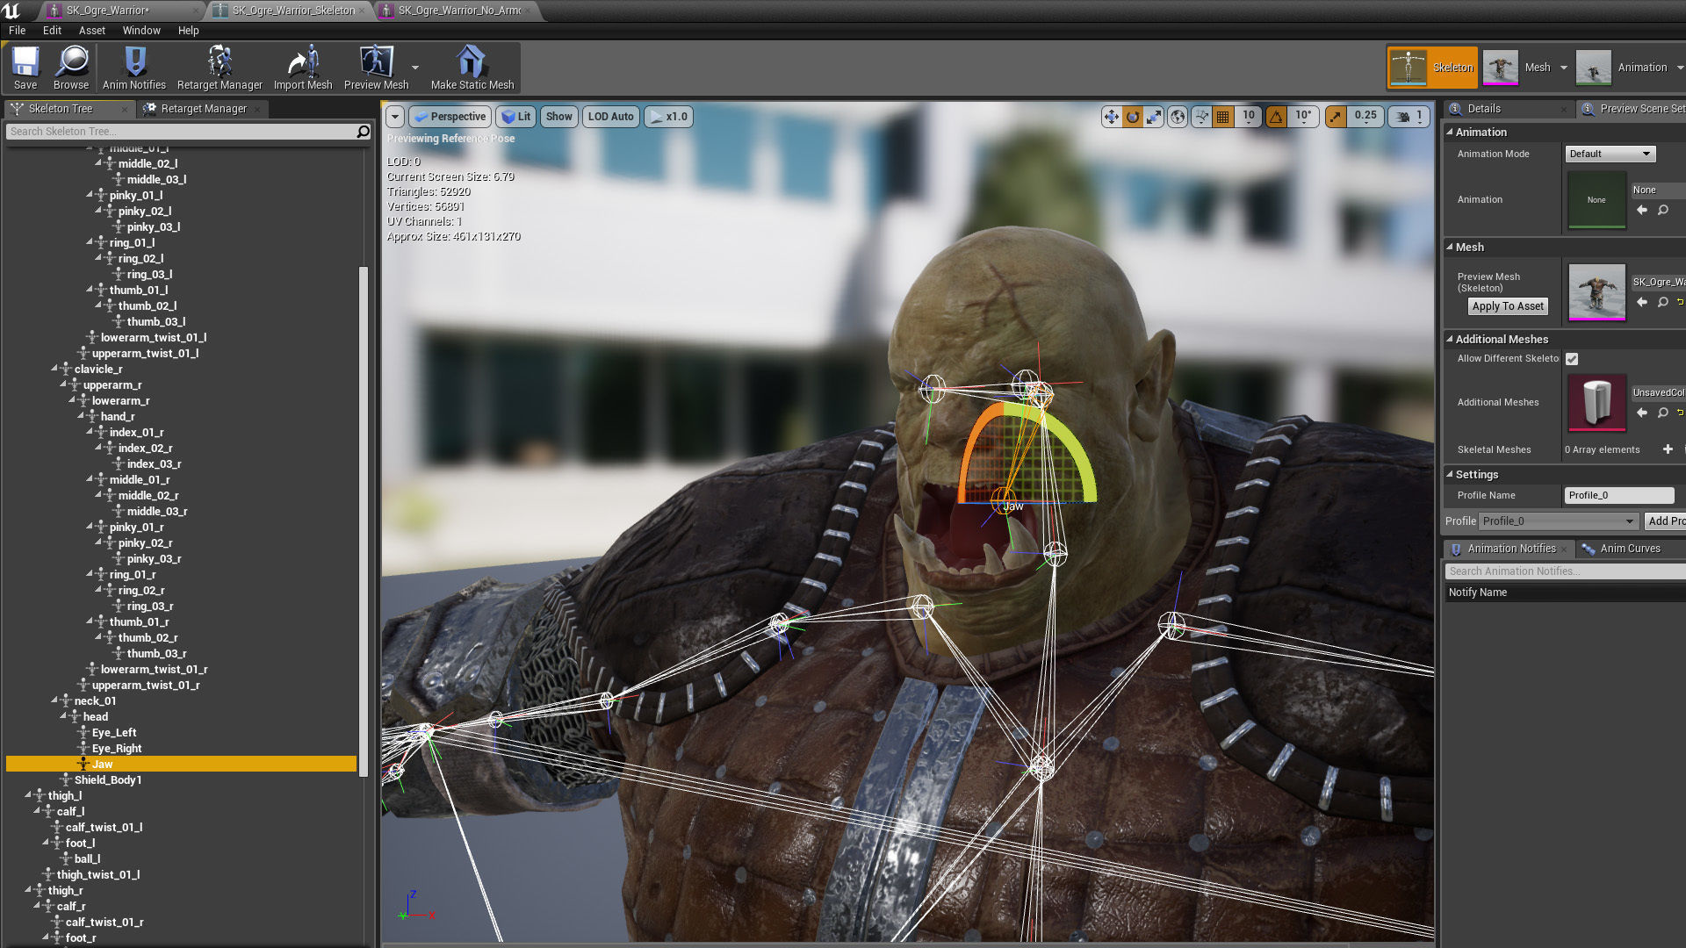Image resolution: width=1686 pixels, height=948 pixels.
Task: Click Apply To Asset button
Action: [1508, 306]
